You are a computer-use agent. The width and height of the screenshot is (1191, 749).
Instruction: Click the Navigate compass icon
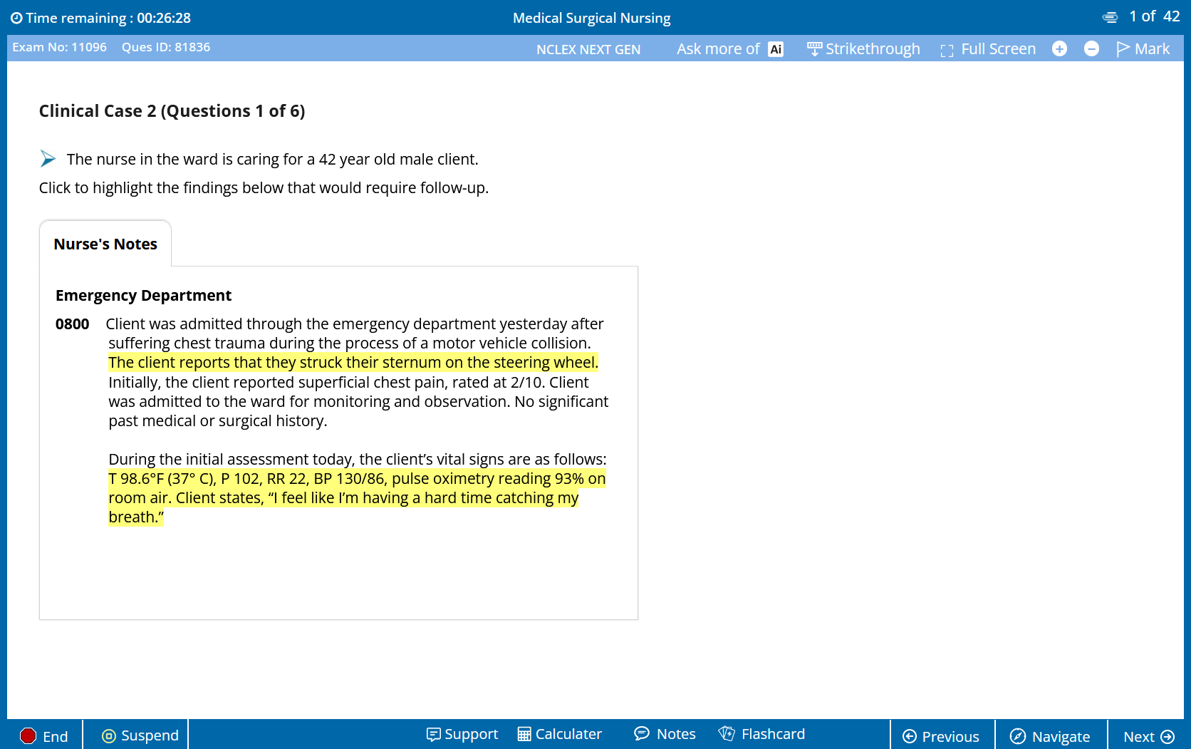point(1018,737)
